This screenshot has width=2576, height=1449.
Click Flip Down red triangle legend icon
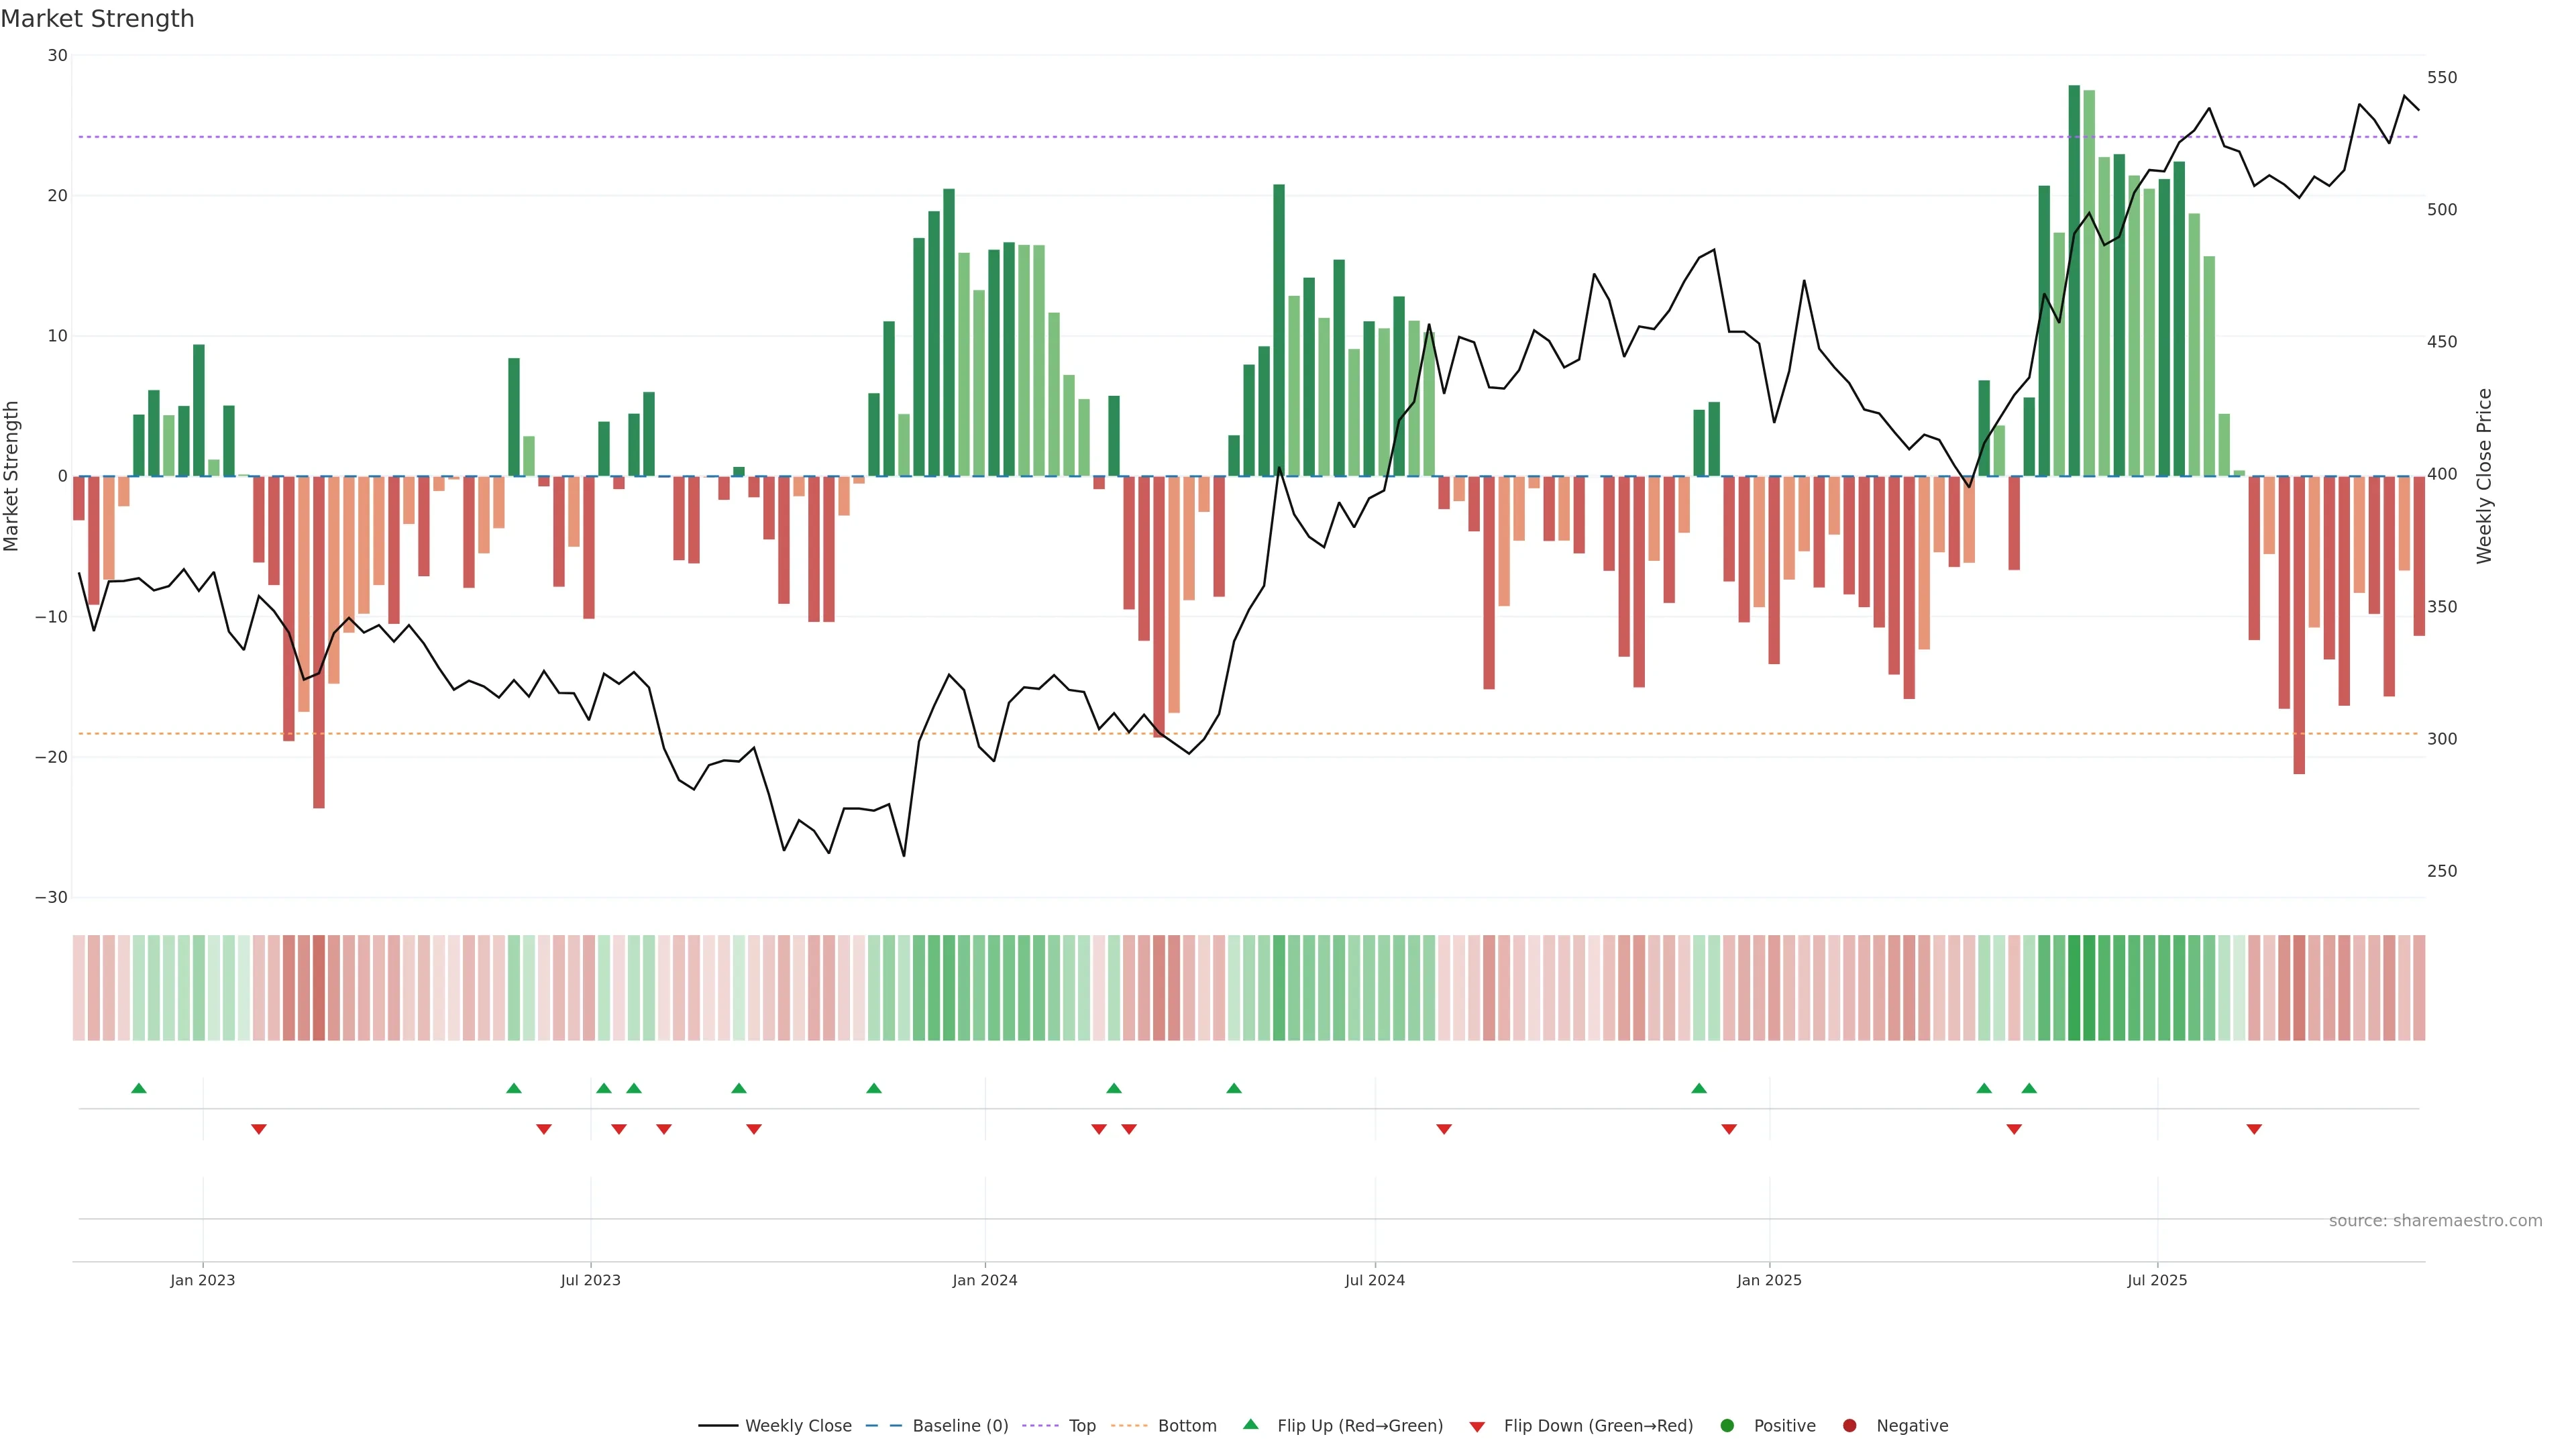pos(1477,1427)
